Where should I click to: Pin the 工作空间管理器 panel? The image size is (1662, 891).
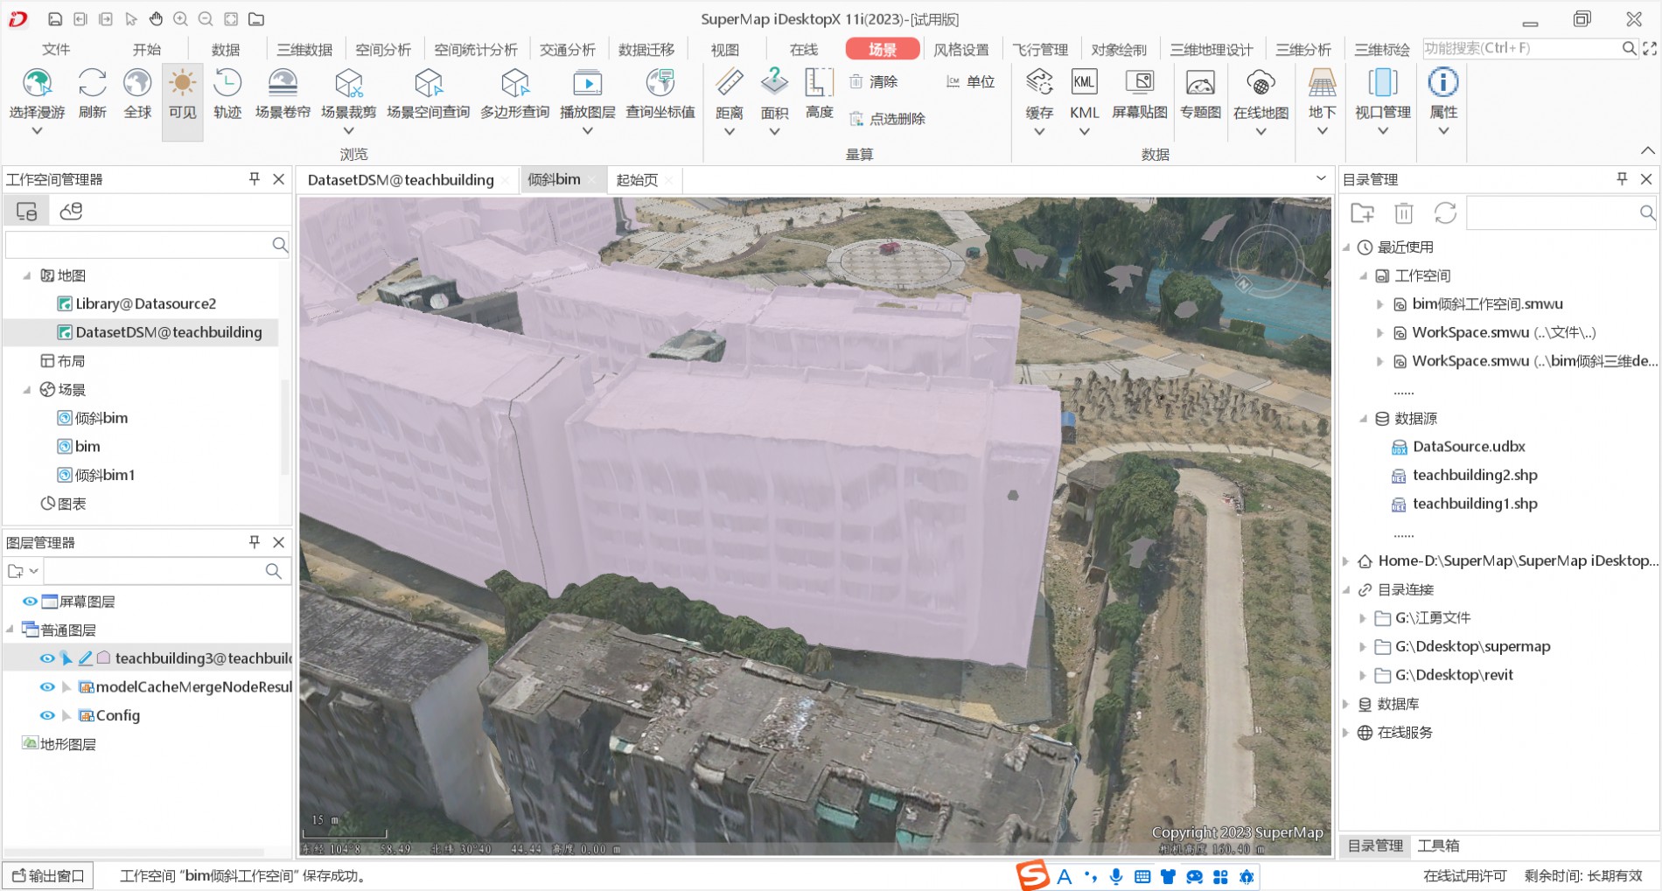click(255, 178)
